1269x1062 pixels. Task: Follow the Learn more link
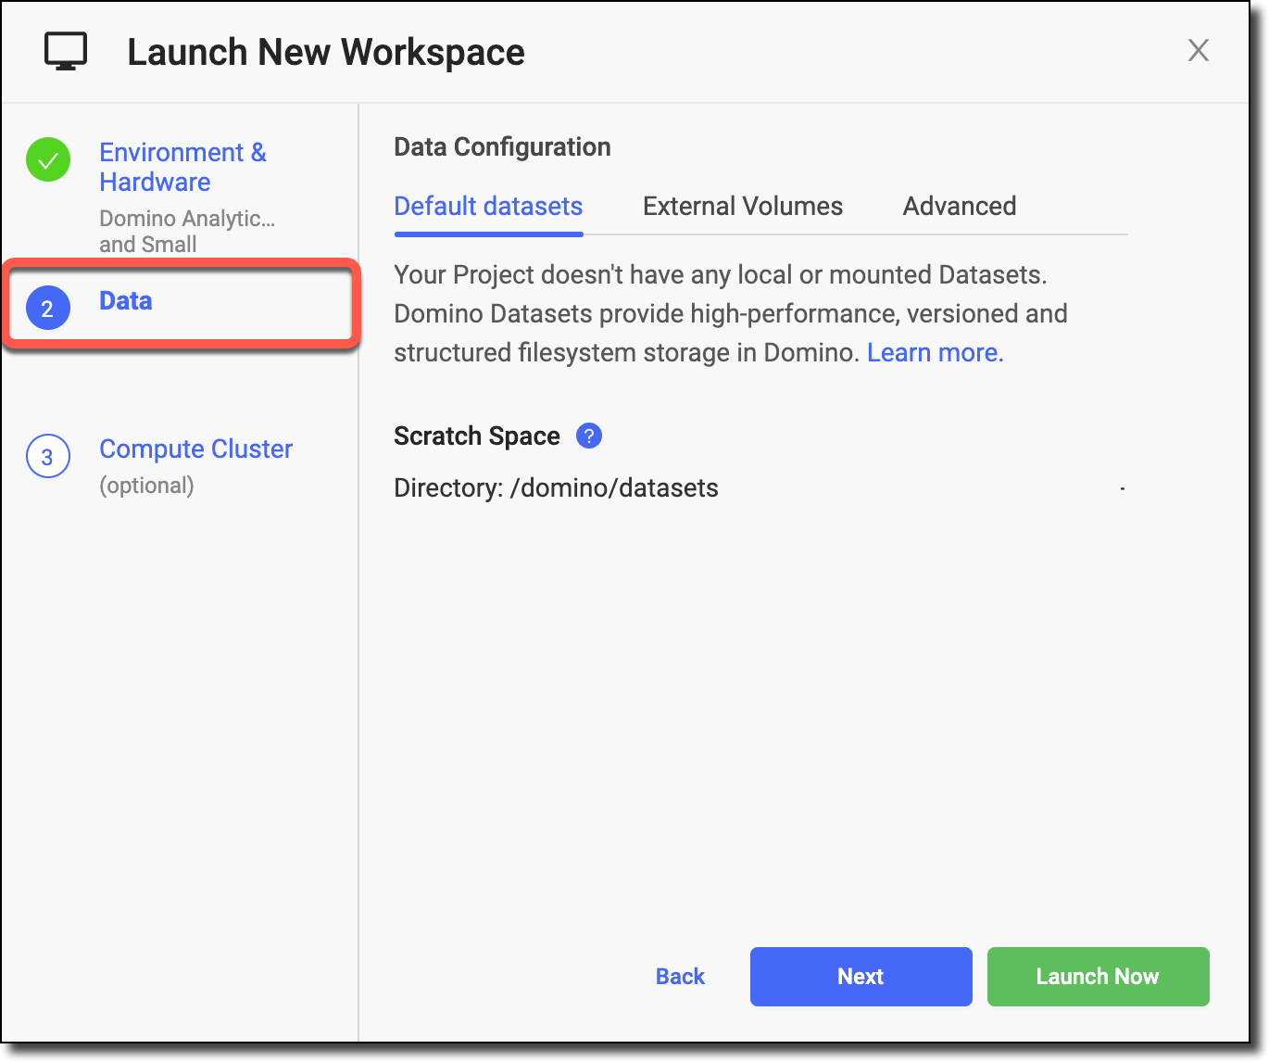[x=935, y=352]
